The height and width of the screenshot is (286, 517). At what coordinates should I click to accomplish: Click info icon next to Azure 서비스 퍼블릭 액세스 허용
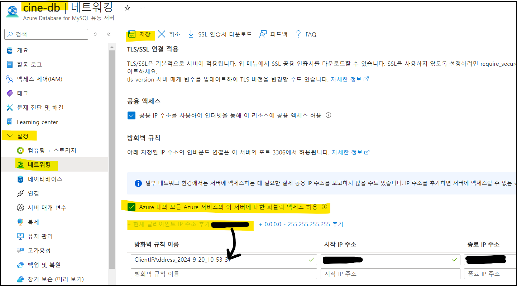324,207
